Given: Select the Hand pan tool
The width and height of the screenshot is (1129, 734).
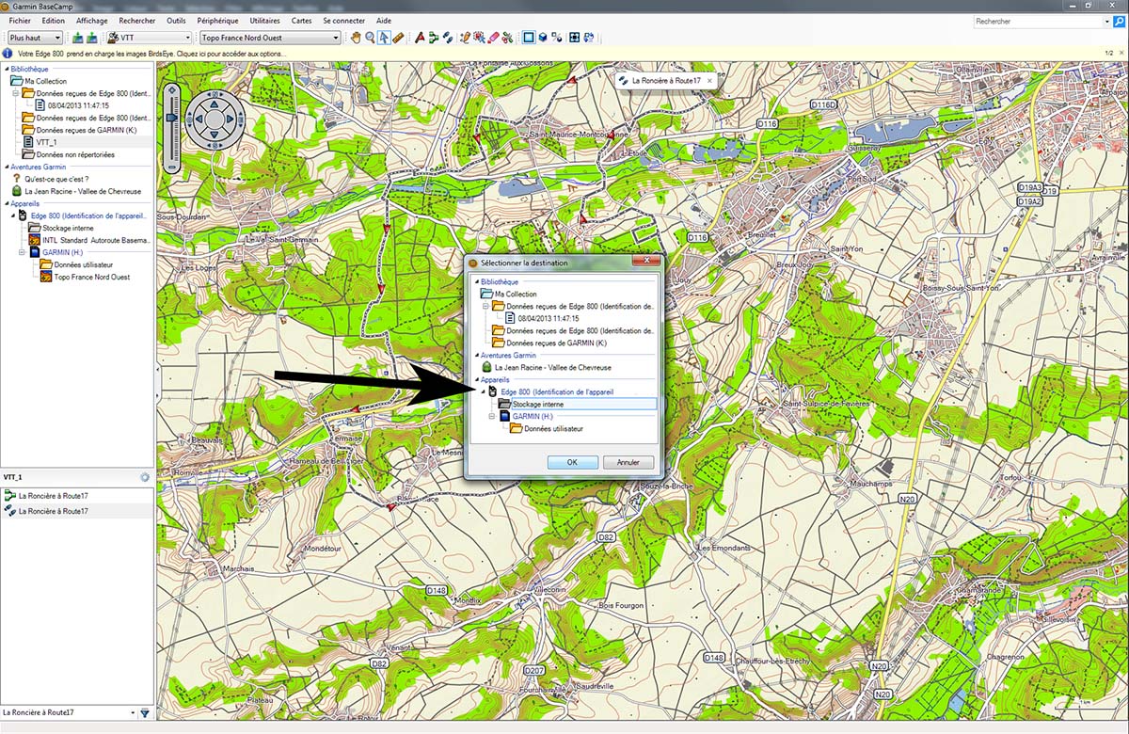Looking at the screenshot, I should coord(356,38).
